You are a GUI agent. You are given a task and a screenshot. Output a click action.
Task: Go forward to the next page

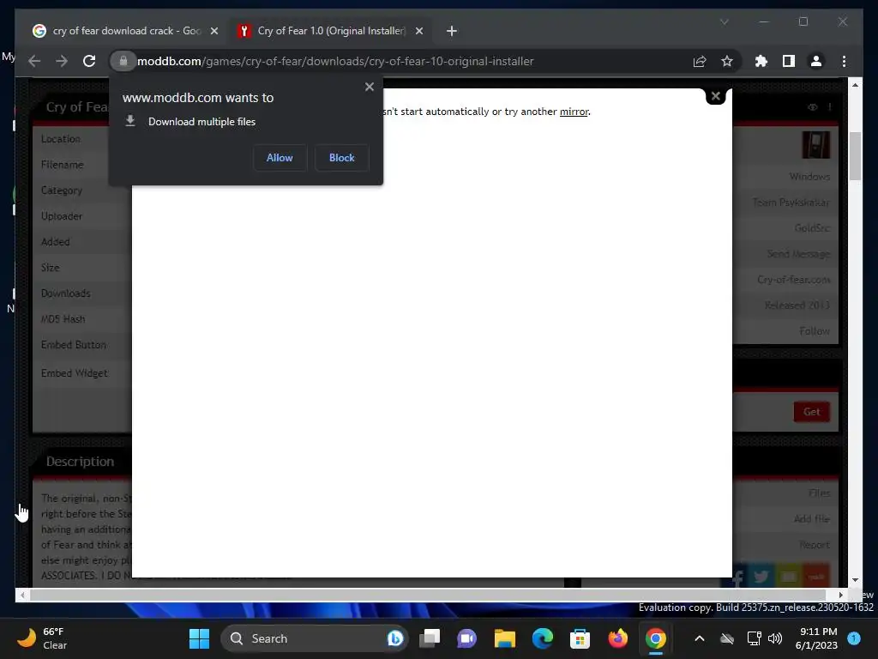click(x=62, y=61)
